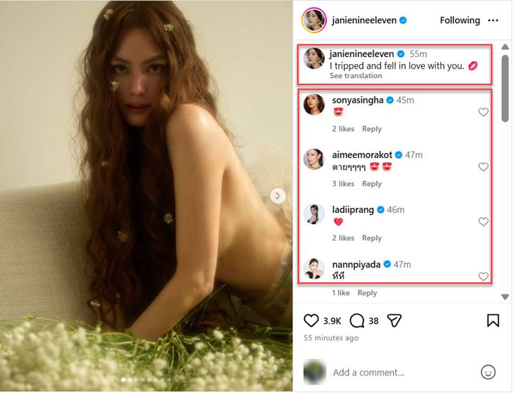Image resolution: width=513 pixels, height=393 pixels.
Task: Open sonyasingha's avatar thumbnail
Action: click(314, 105)
